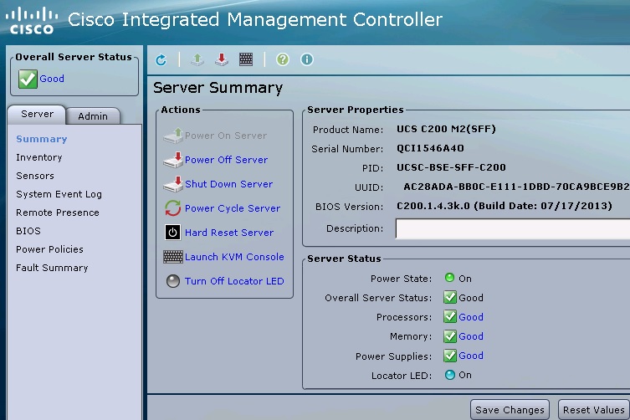Screen dimensions: 630x420
Task: Click the blue Info icon in toolbar
Action: click(307, 60)
